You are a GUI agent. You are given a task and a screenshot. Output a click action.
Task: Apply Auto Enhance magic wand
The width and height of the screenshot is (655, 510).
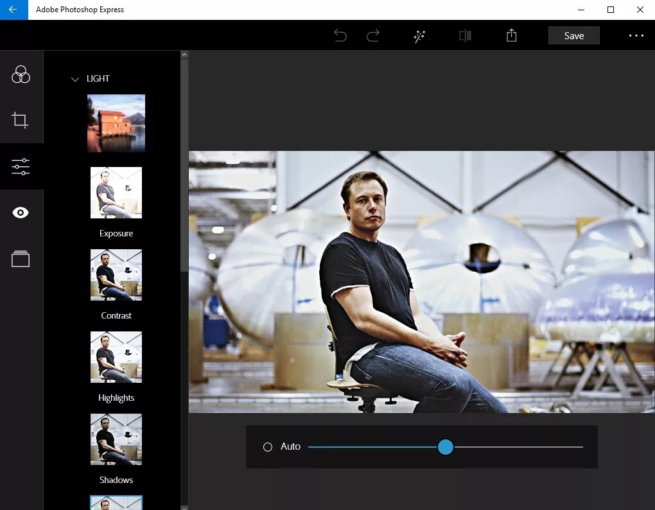pyautogui.click(x=419, y=37)
